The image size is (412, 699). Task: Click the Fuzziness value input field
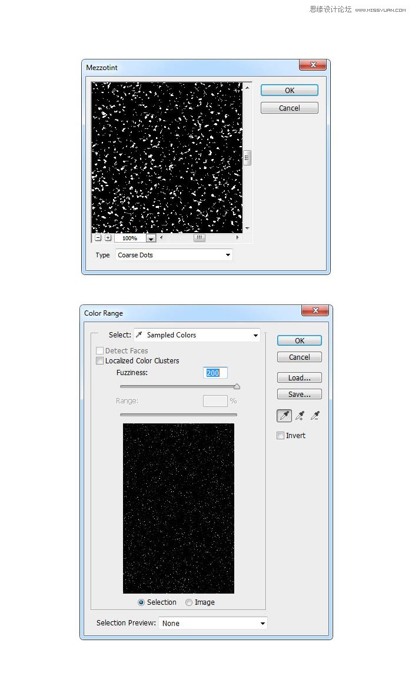215,373
